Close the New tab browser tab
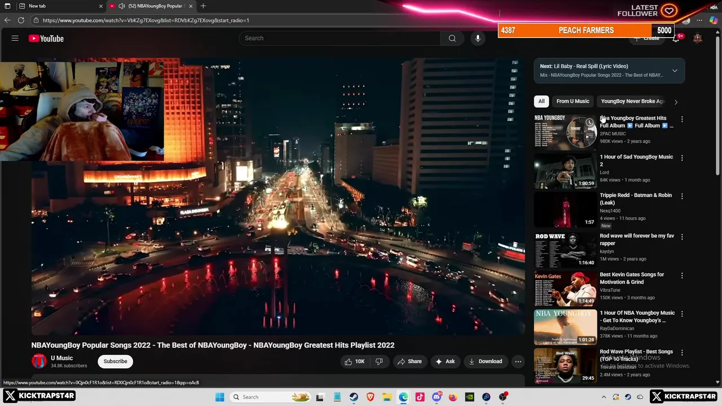This screenshot has height=406, width=722. click(101, 6)
